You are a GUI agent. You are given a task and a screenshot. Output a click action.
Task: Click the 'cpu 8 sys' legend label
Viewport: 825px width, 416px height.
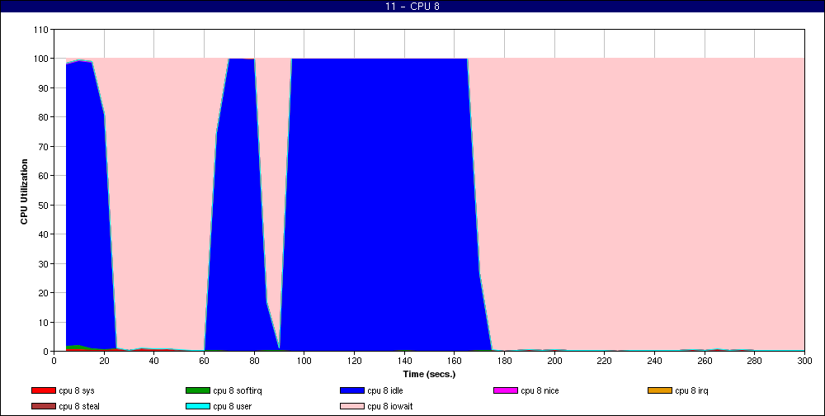pos(77,390)
